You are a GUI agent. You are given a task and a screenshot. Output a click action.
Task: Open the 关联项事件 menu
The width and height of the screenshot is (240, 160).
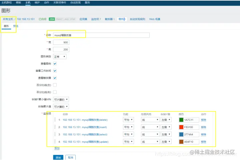tap(60, 2)
